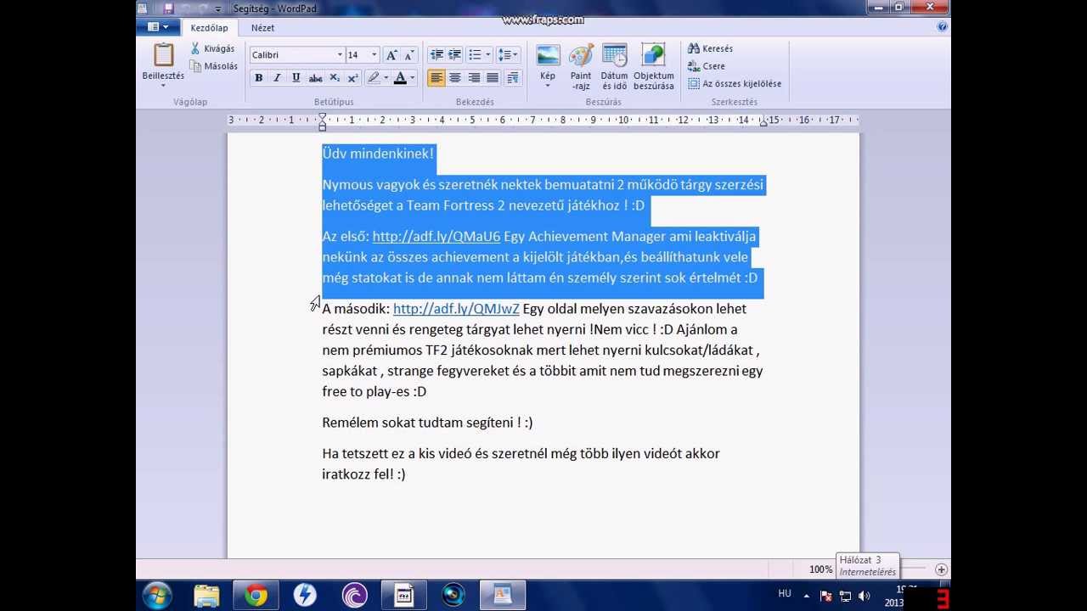Insert picture with Kép icon

pyautogui.click(x=548, y=55)
